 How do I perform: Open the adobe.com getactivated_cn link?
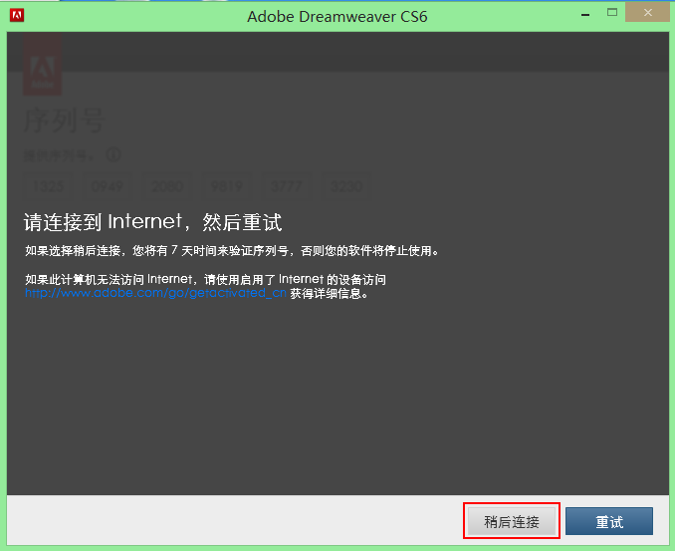(155, 293)
